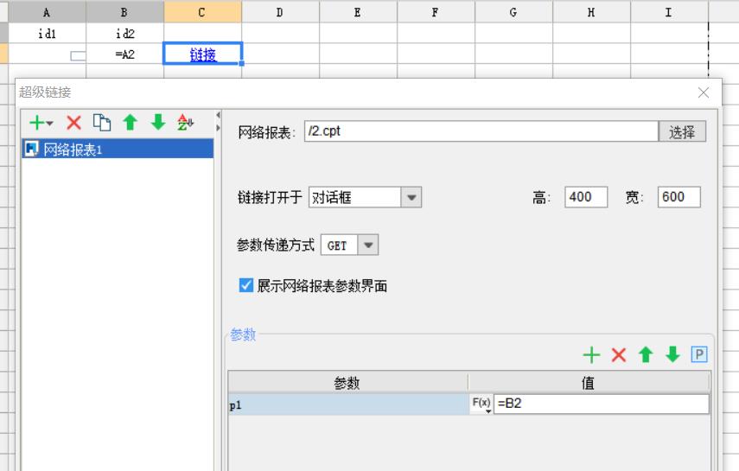
Task: Click the P auto-fill parameters icon
Action: [x=699, y=354]
